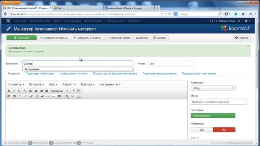The width and height of the screenshot is (260, 146).
Task: Switch to Параметры публикации tab
Action: coord(40,73)
